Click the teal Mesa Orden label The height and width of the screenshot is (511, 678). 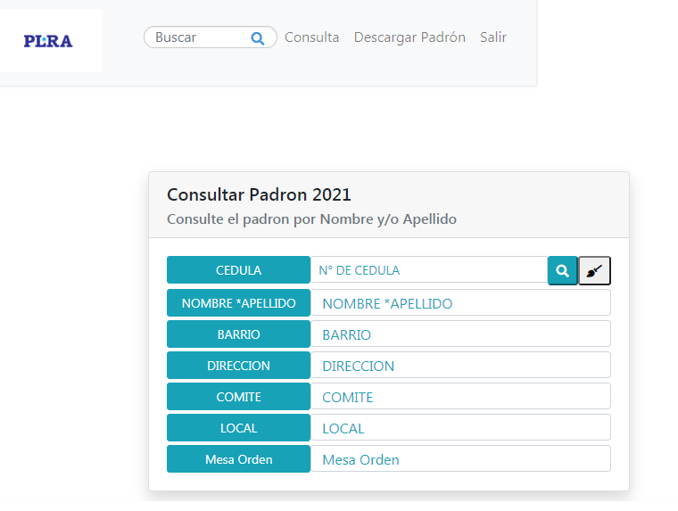pyautogui.click(x=238, y=459)
